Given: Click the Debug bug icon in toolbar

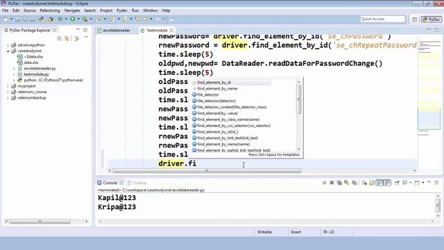Looking at the screenshot, I should point(60,19).
